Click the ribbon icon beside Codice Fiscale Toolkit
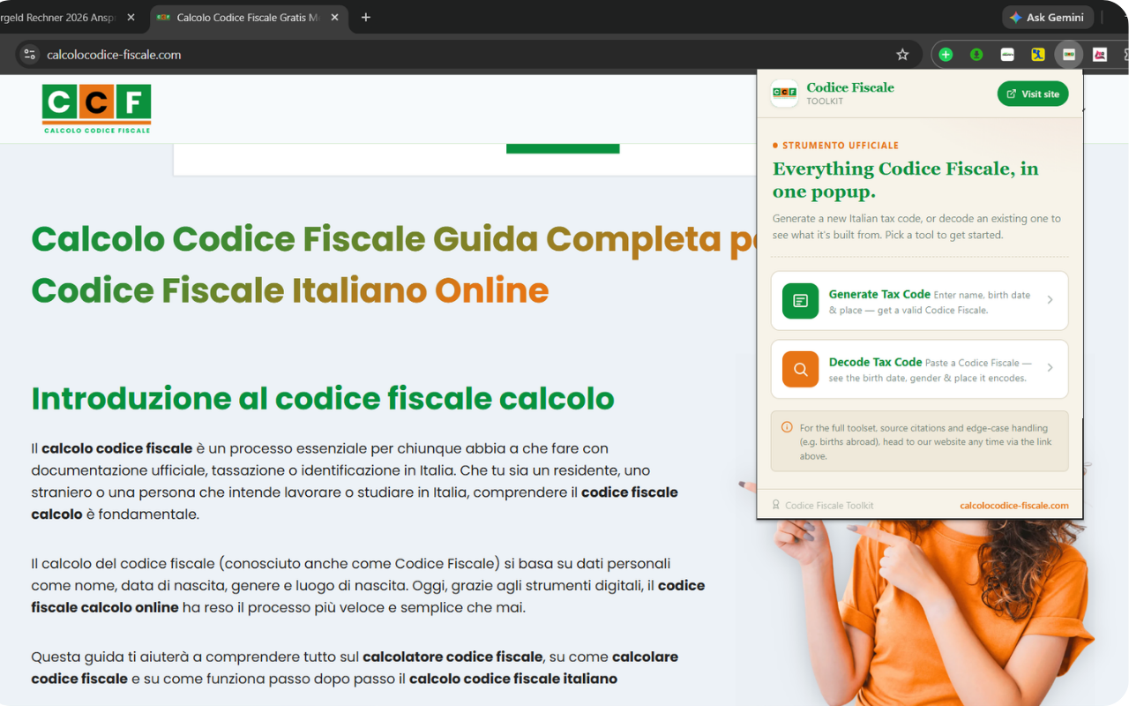Image resolution: width=1129 pixels, height=706 pixels. coord(776,506)
